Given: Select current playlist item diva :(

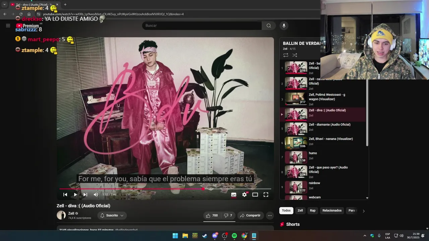Looking at the screenshot, I should click(323, 114).
